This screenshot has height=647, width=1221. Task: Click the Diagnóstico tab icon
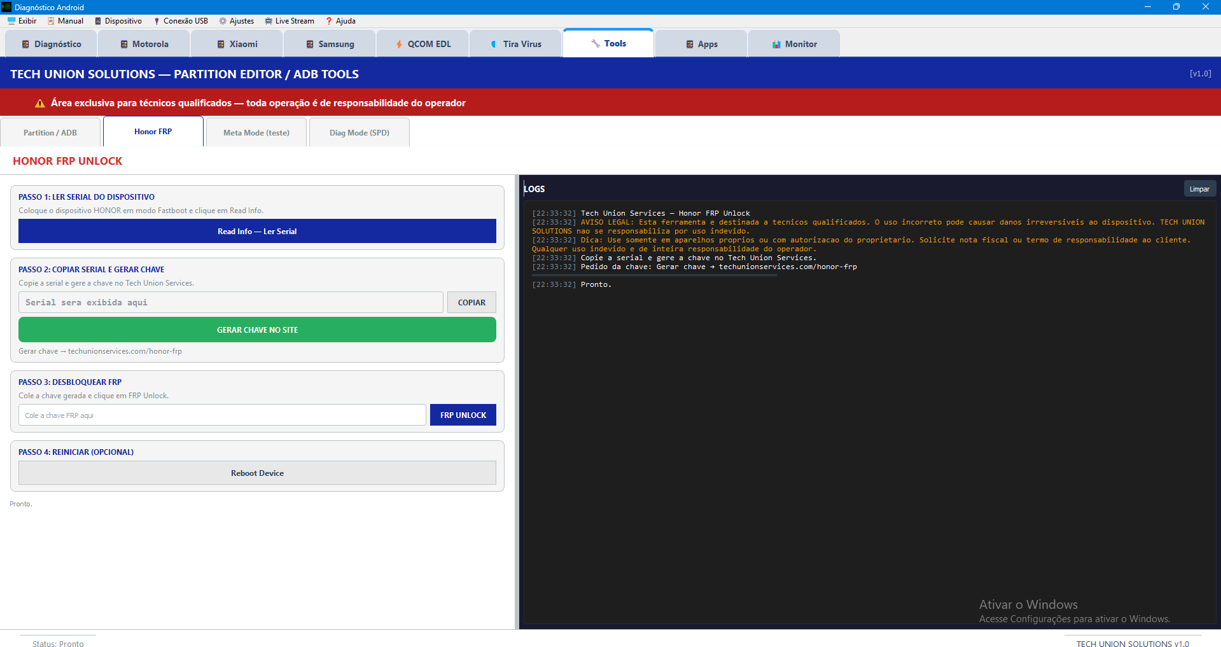[x=25, y=45]
